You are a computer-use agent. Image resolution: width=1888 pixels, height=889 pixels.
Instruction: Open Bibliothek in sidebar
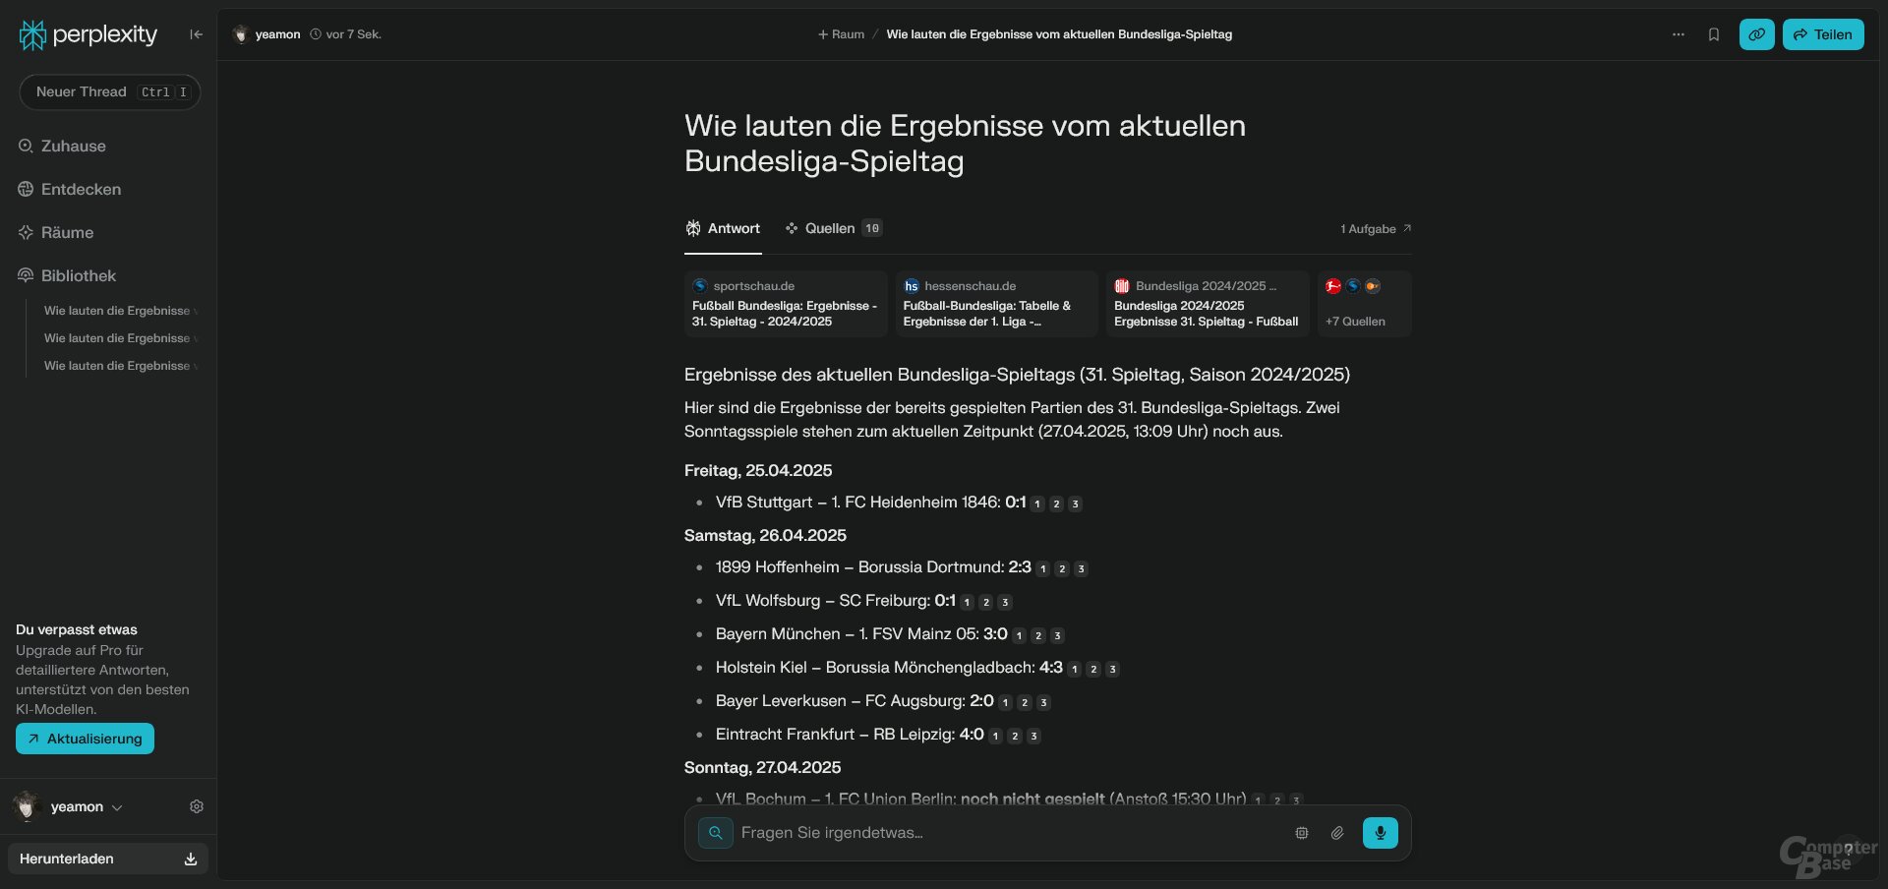67,275
